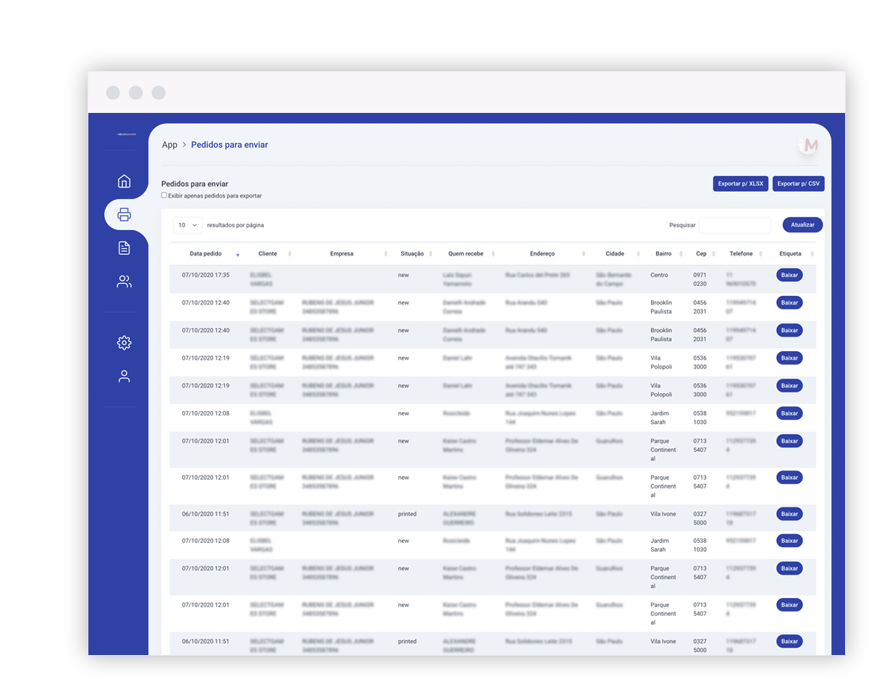Sort by Cidade column header
Viewport: 869px width, 684px height.
click(615, 254)
